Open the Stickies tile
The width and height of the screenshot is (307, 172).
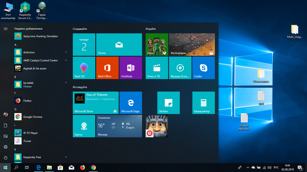pyautogui.click(x=169, y=103)
